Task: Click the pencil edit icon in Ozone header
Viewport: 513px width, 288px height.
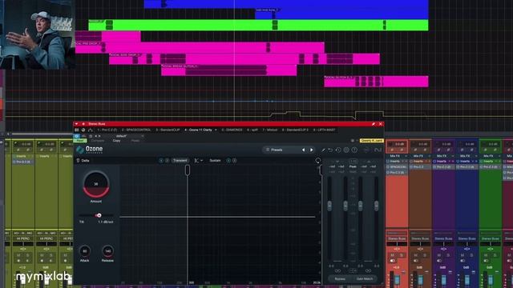Action: tap(323, 150)
